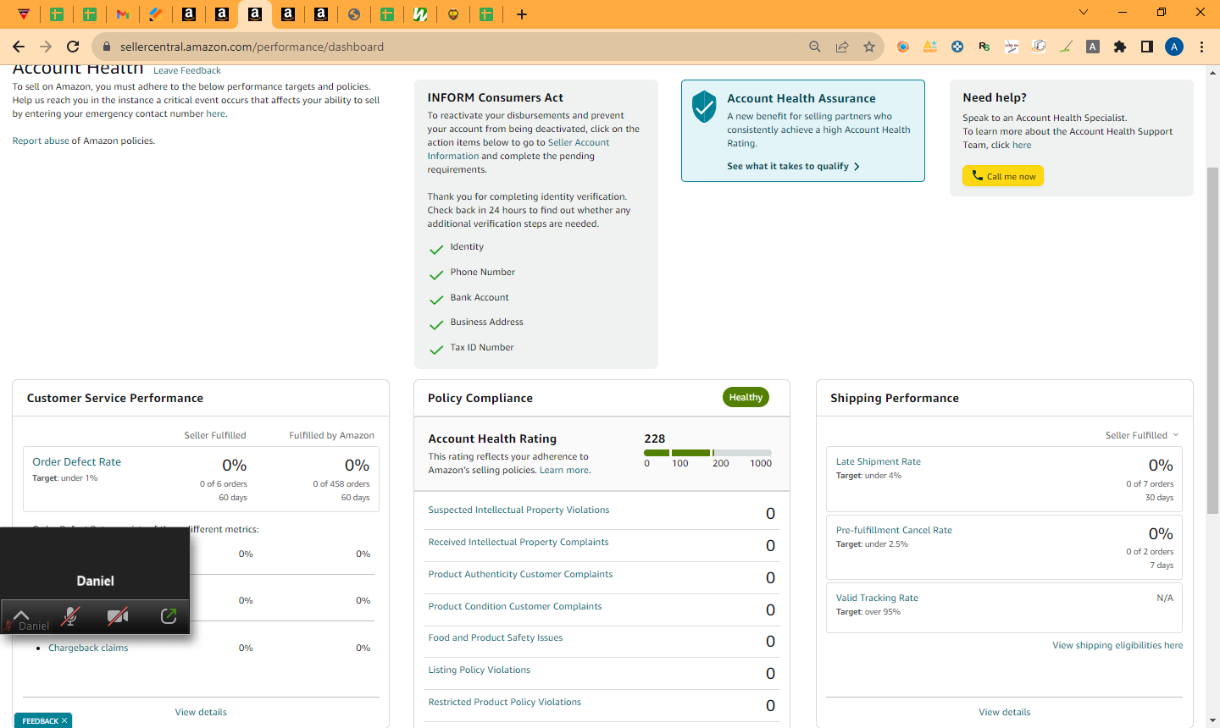The width and height of the screenshot is (1220, 728).
Task: Click the Account Health Assurance shield icon
Action: tap(704, 107)
